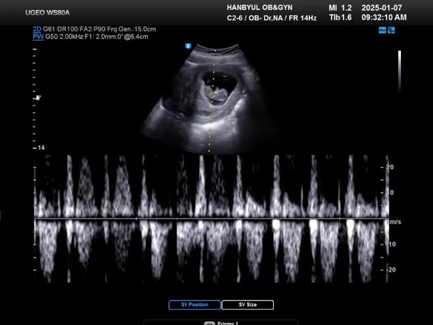Click the printer icon beside Printer 1
Image resolution: width=433 pixels, height=325 pixels.
(x=209, y=323)
